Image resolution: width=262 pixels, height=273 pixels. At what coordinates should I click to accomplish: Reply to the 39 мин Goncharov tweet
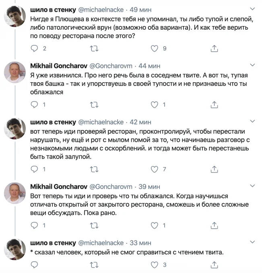(x=34, y=226)
